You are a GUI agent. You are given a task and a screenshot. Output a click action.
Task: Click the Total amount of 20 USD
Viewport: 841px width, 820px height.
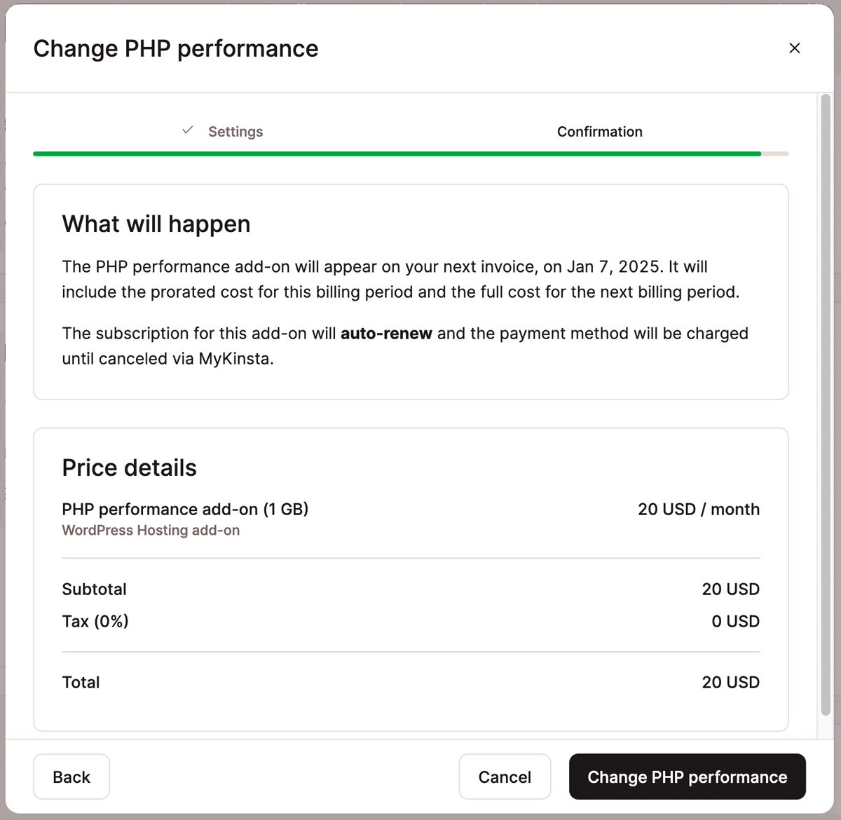click(x=731, y=682)
